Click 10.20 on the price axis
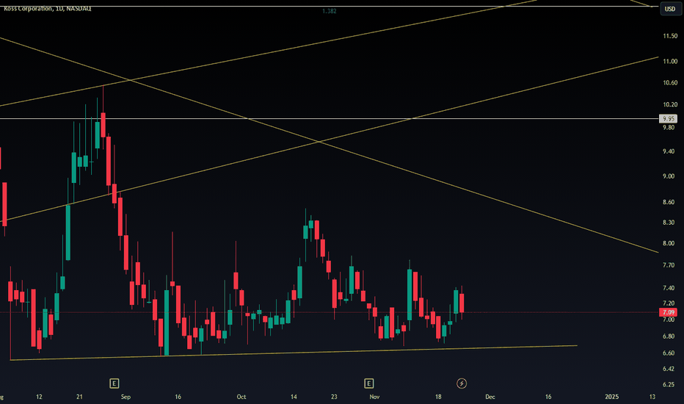Image resolution: width=684 pixels, height=404 pixels. (670, 104)
